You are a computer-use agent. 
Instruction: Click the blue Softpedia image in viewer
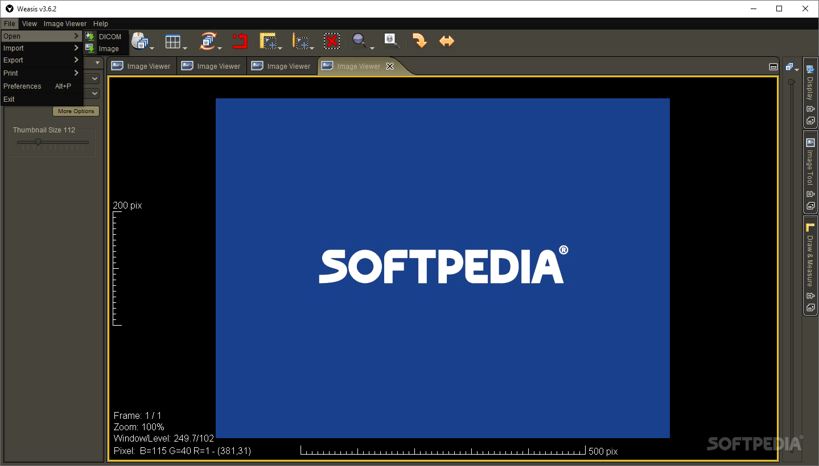click(443, 268)
